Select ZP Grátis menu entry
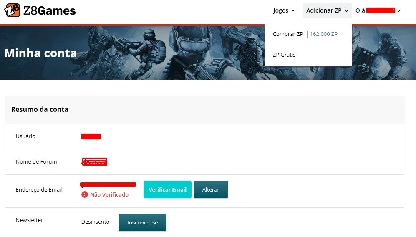Image resolution: width=416 pixels, height=237 pixels. (284, 55)
